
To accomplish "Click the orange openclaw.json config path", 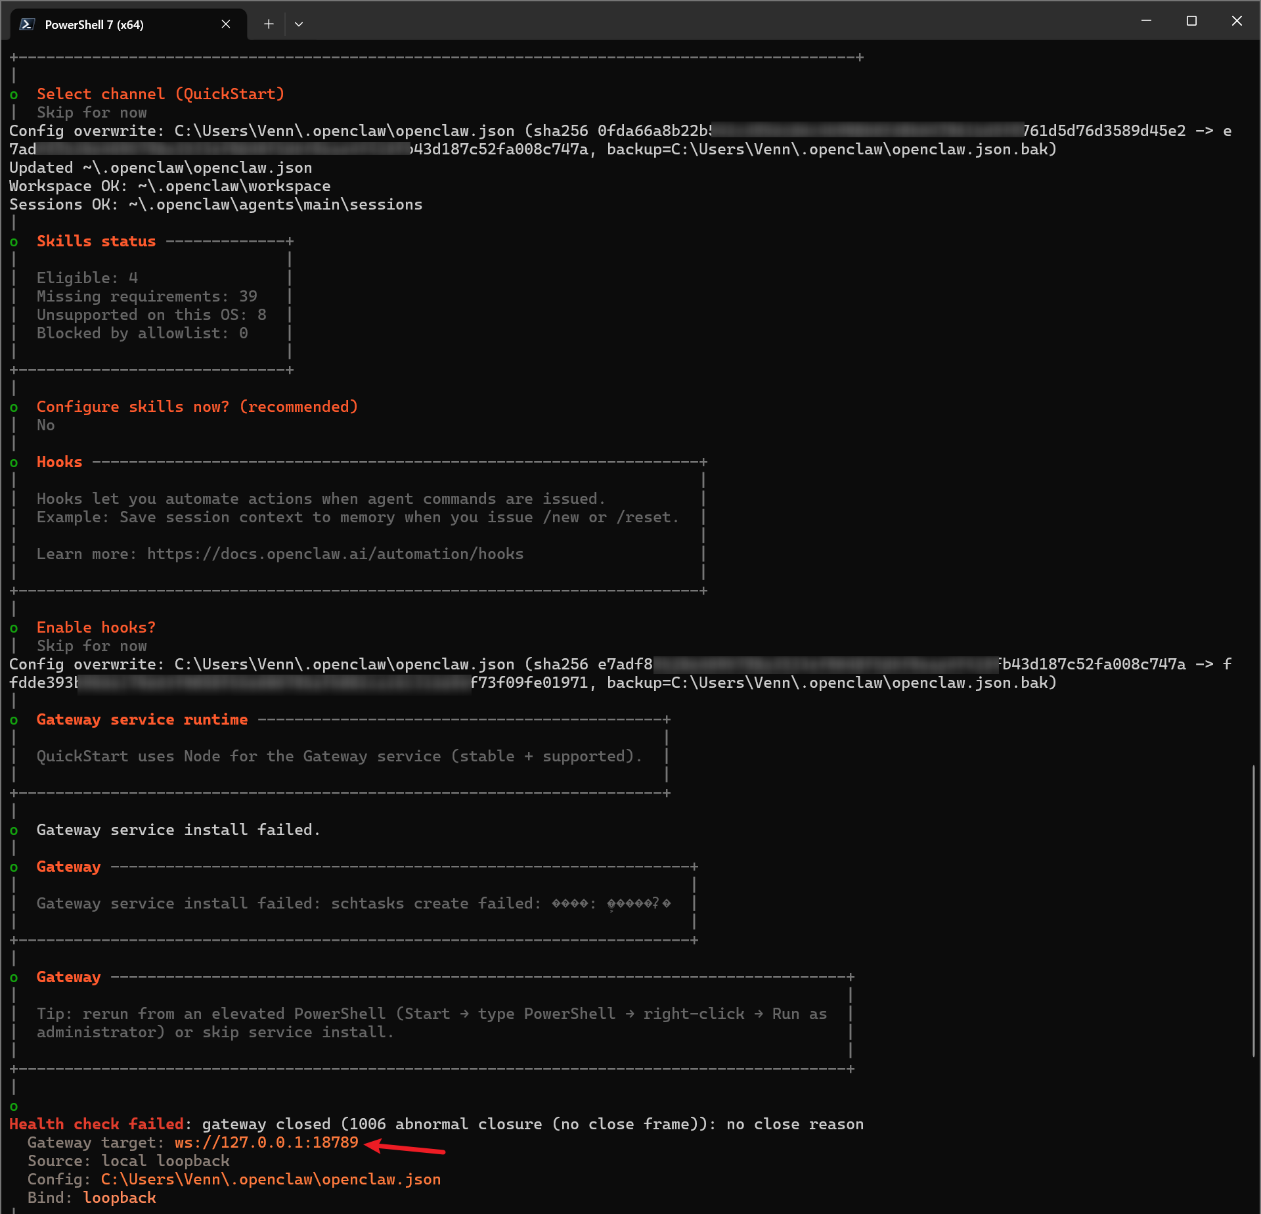I will click(x=271, y=1179).
